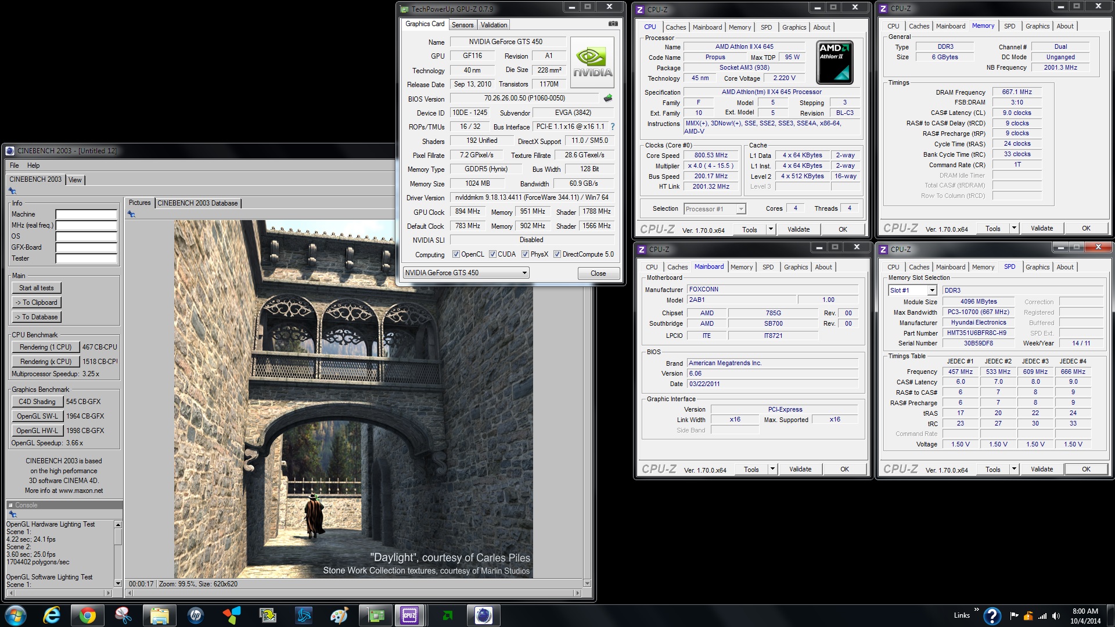Click the pin icon below the Pictures tab
The image size is (1115, 627).
coord(131,214)
